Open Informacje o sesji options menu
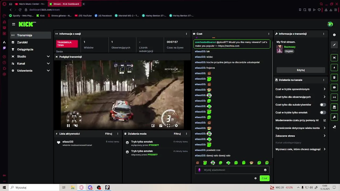This screenshot has height=191, width=340. (186, 34)
